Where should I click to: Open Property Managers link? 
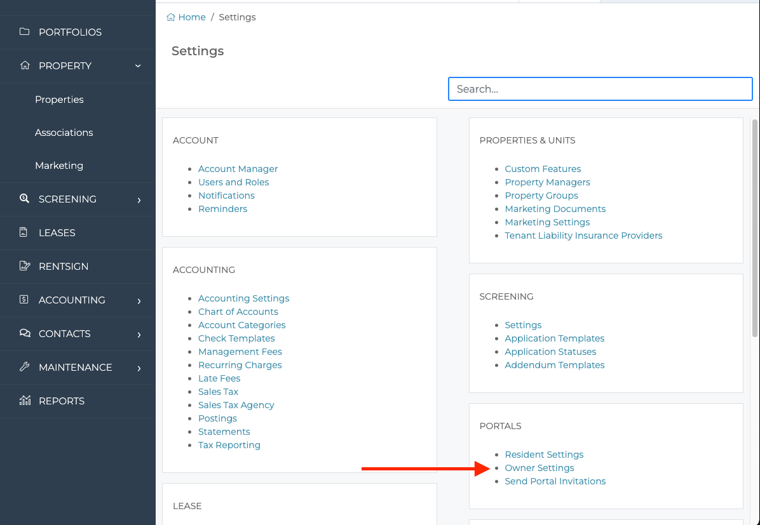click(547, 182)
